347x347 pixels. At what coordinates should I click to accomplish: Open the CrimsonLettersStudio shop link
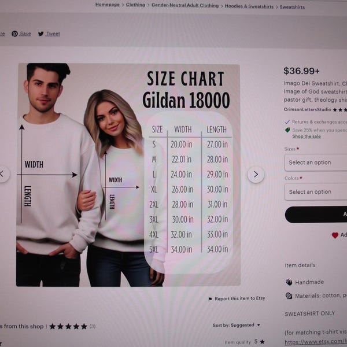point(308,109)
